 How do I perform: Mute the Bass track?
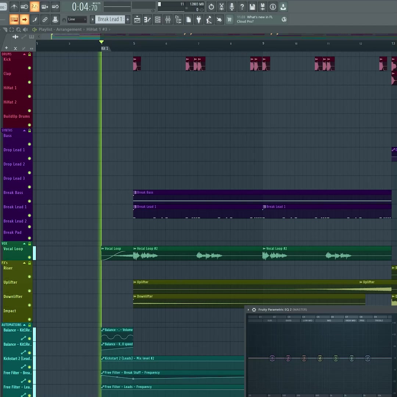point(29,144)
